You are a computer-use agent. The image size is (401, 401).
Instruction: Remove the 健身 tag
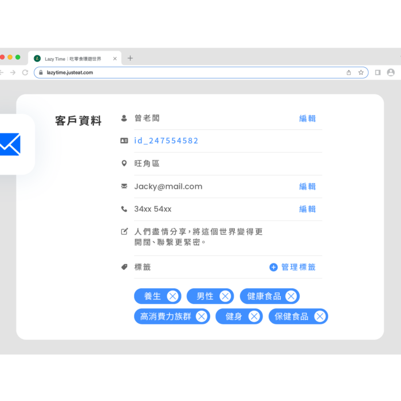254,316
